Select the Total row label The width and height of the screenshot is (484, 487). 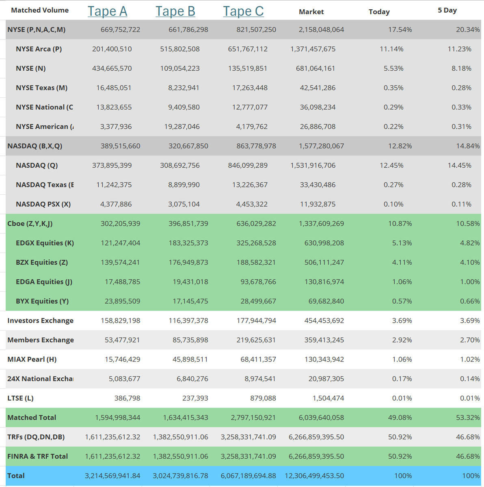[x=16, y=476]
